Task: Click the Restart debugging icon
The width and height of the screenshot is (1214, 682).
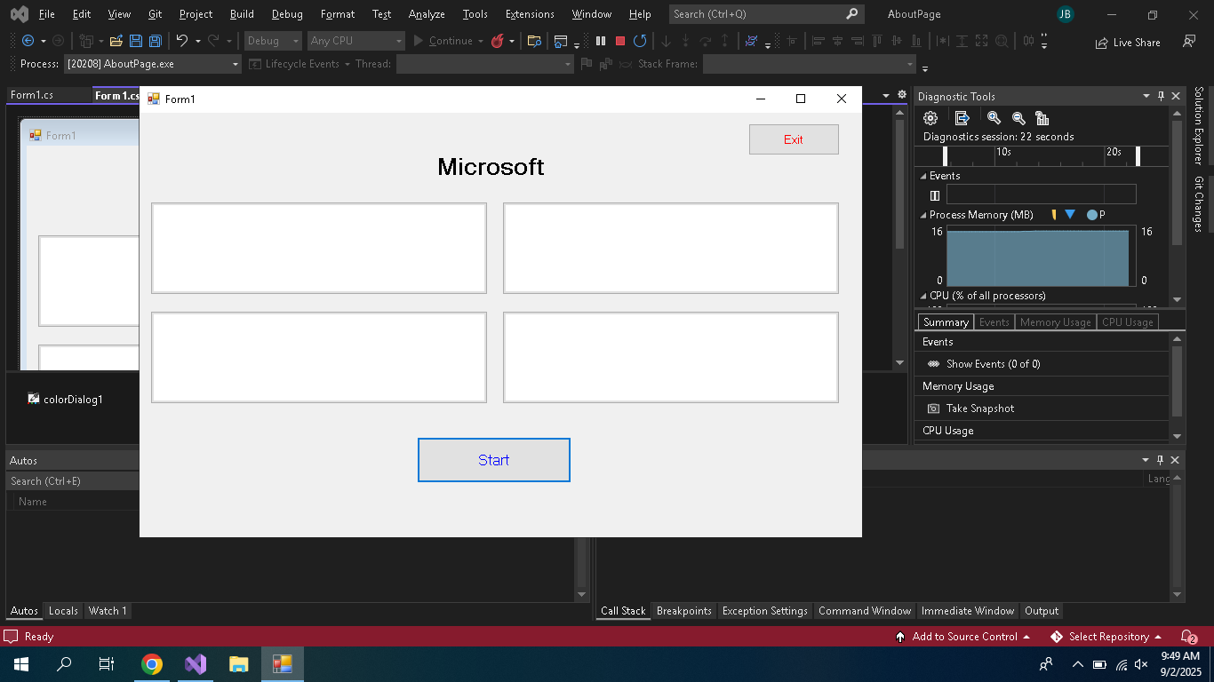Action: coord(640,41)
